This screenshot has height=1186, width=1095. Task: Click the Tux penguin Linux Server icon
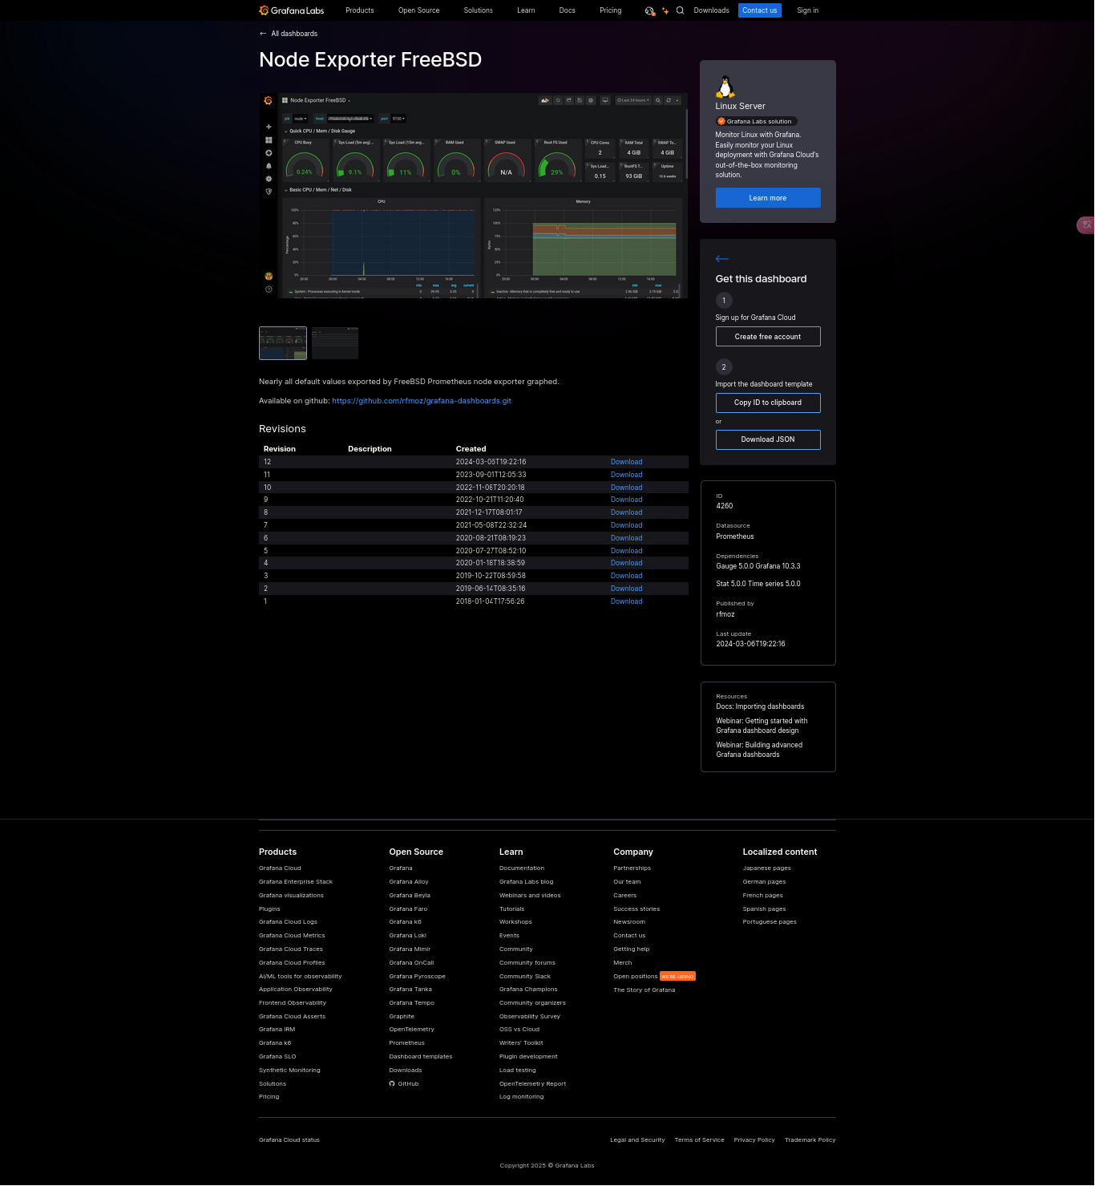pyautogui.click(x=725, y=87)
